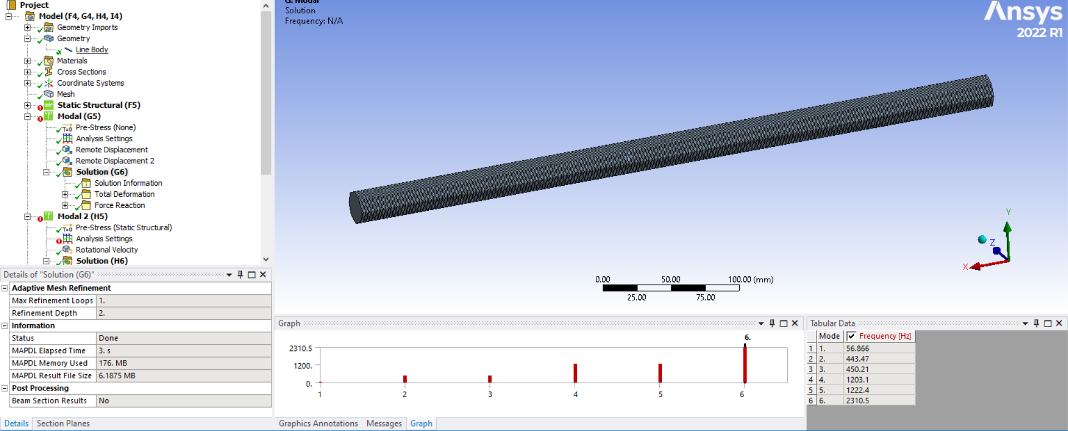Toggle the Frequency [Hz] column checkbox
Screen dimensions: 1068x431
coord(851,336)
